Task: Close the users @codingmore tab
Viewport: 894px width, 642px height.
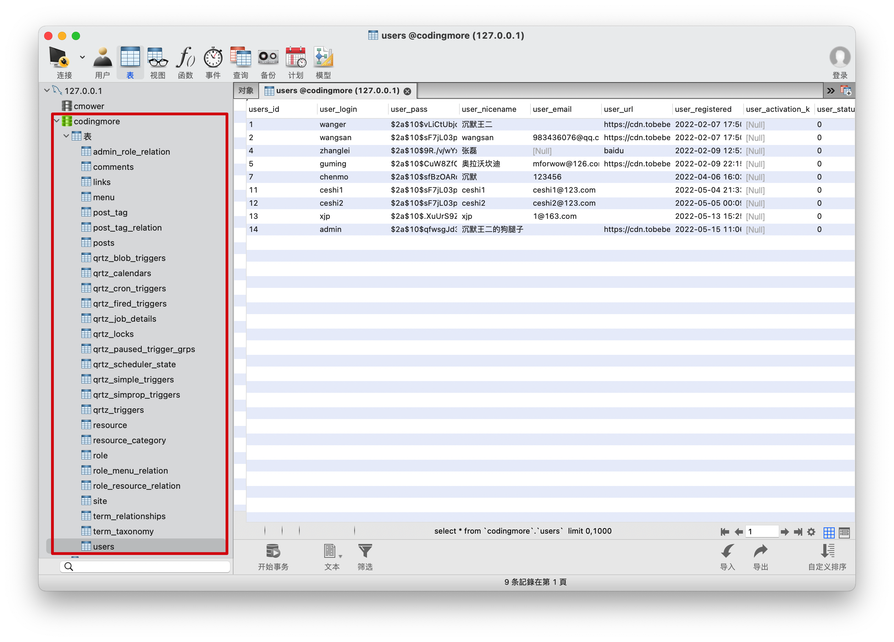Action: click(407, 91)
